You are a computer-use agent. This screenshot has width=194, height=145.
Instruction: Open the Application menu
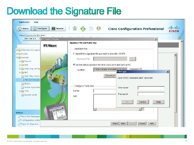[x=24, y=22]
